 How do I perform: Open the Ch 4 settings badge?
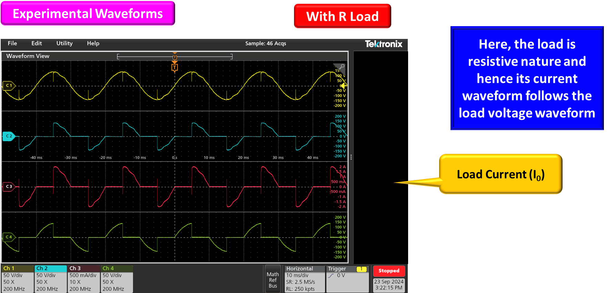point(117,279)
